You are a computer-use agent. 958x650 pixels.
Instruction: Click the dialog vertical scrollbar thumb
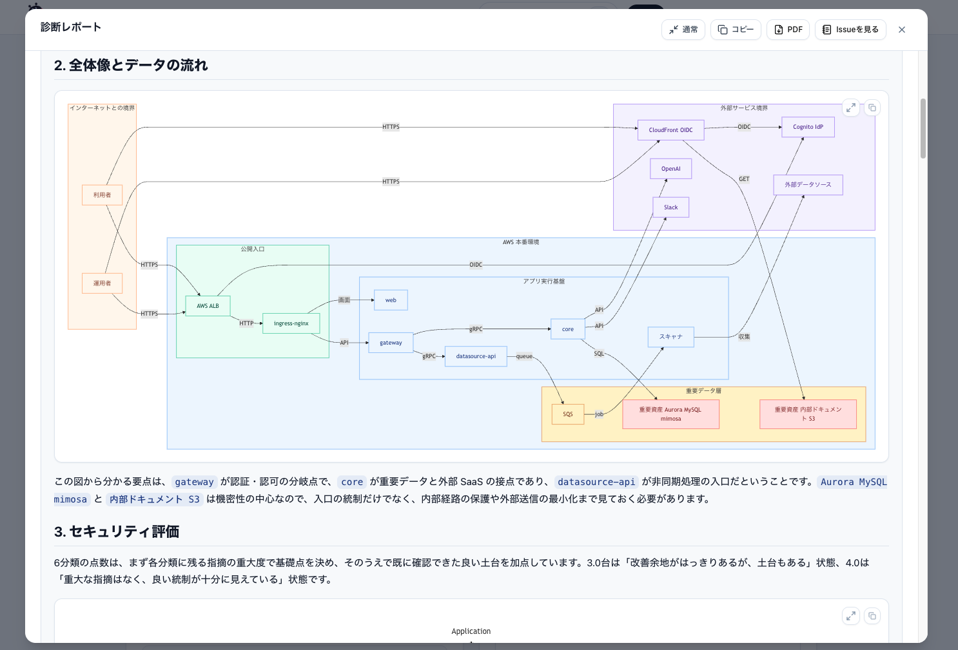pyautogui.click(x=923, y=128)
